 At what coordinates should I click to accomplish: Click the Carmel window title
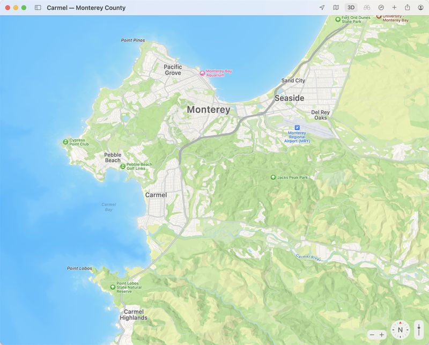coord(86,8)
